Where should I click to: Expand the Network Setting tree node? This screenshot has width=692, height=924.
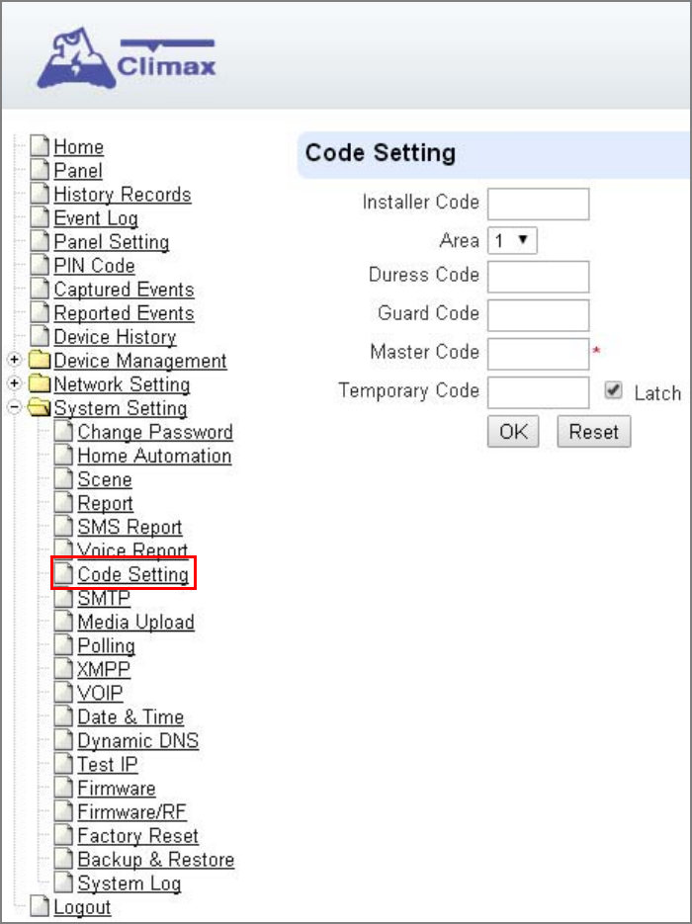coord(14,384)
